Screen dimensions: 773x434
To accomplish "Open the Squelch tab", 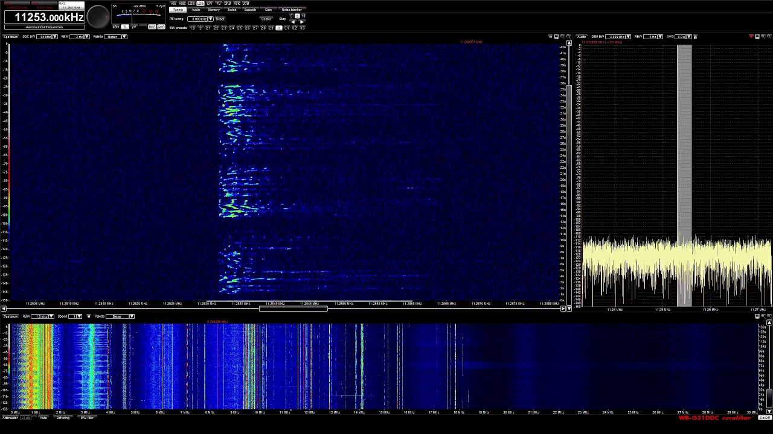I will (x=250, y=10).
